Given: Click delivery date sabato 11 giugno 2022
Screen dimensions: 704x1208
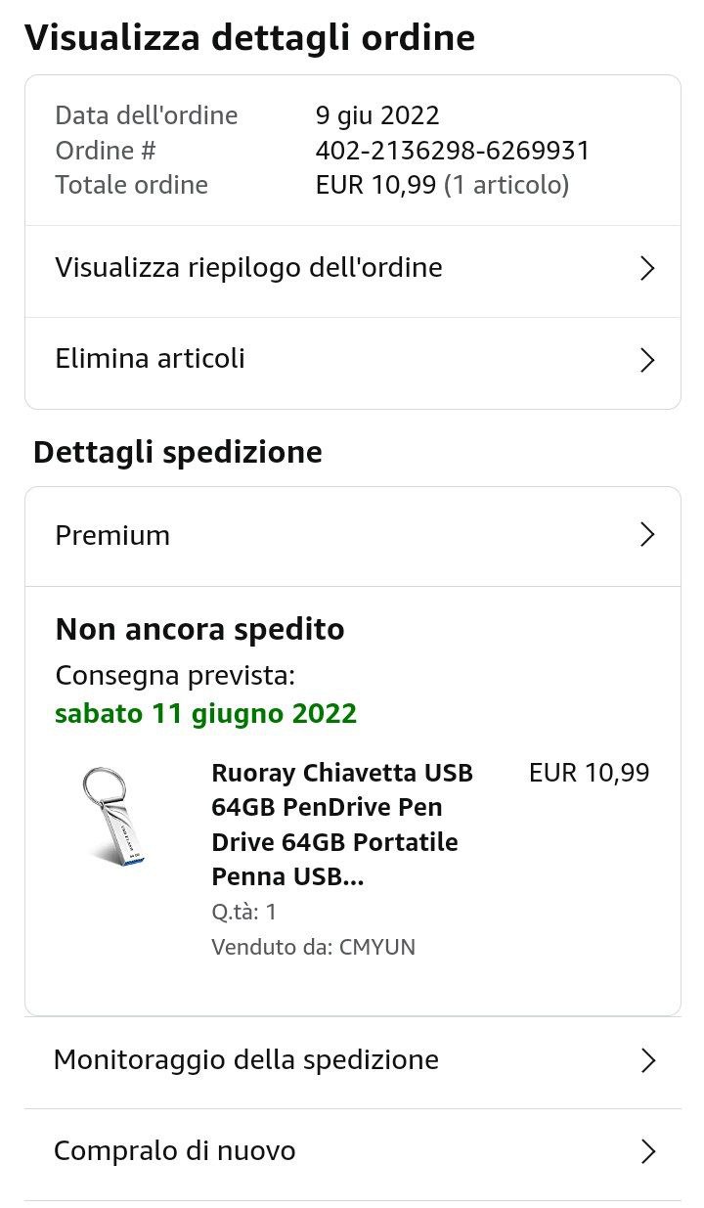Looking at the screenshot, I should point(206,714).
